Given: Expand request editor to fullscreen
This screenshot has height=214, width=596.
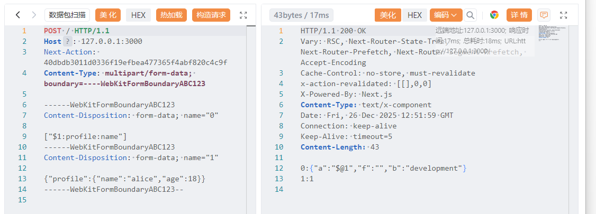Looking at the screenshot, I should (243, 15).
